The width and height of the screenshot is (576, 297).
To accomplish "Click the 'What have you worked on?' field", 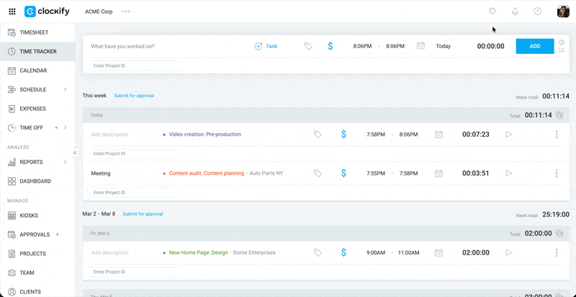I will 166,46.
